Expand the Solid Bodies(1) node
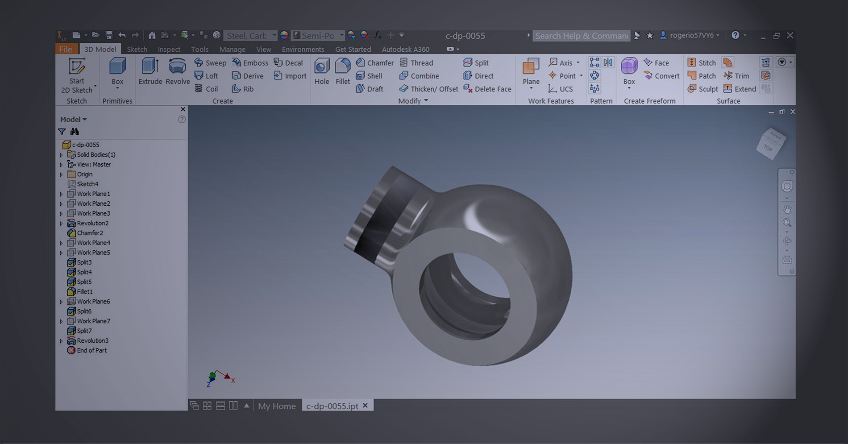This screenshot has height=444, width=848. point(62,155)
